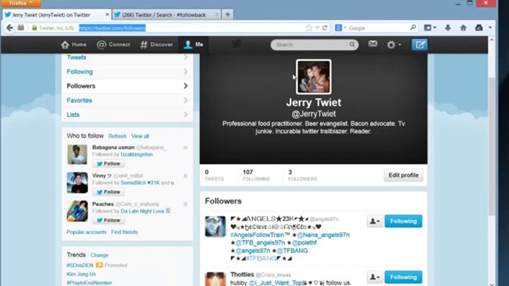Open the @Nena_angels97n mention
509x286 pixels.
click(x=323, y=235)
